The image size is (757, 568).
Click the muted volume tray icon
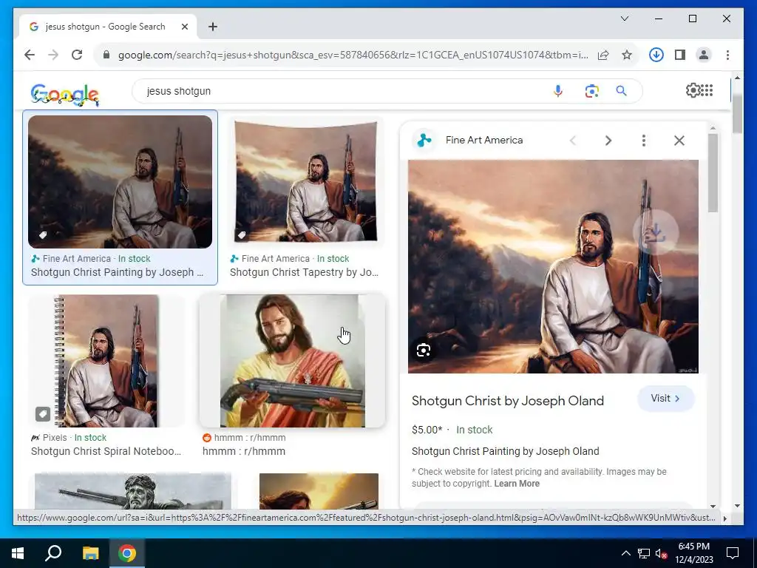pos(662,553)
